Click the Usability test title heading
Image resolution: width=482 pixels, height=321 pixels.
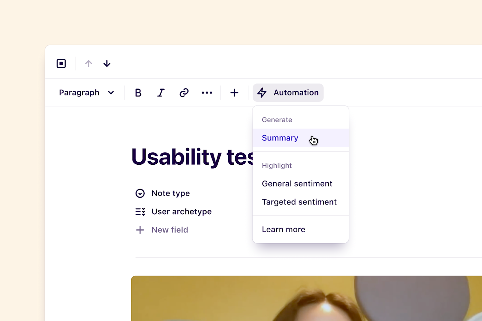coord(192,157)
